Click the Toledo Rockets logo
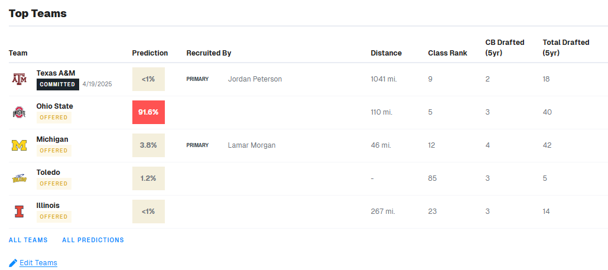Image resolution: width=608 pixels, height=270 pixels. (19, 178)
